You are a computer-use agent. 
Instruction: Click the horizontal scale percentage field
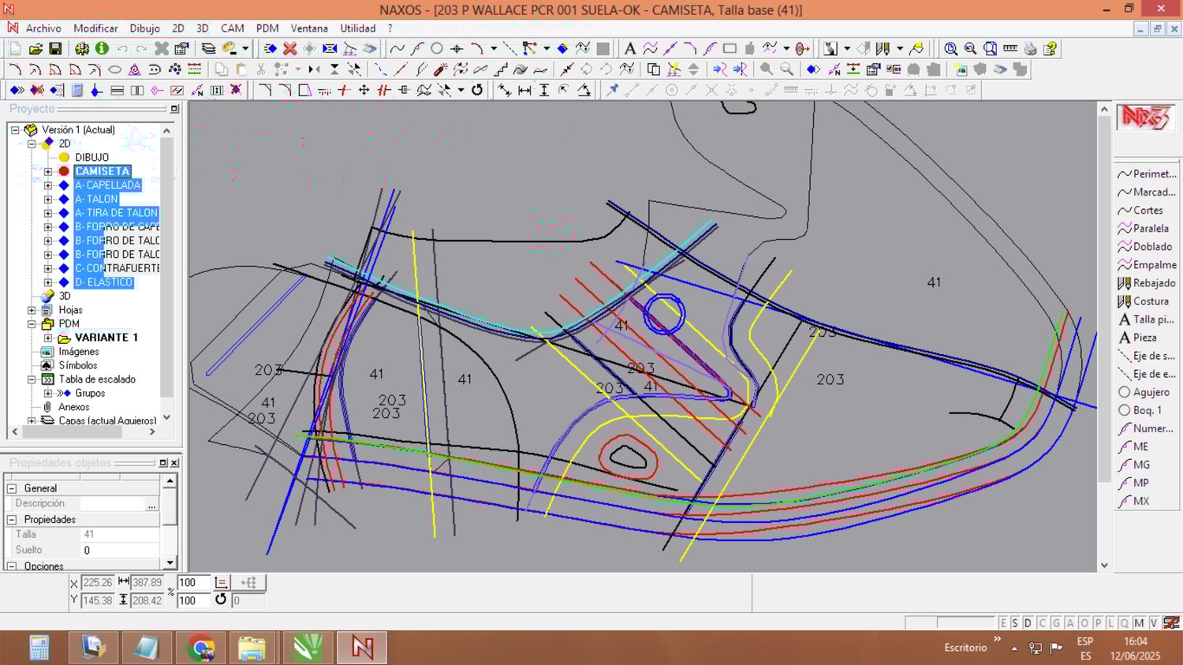pyautogui.click(x=192, y=583)
